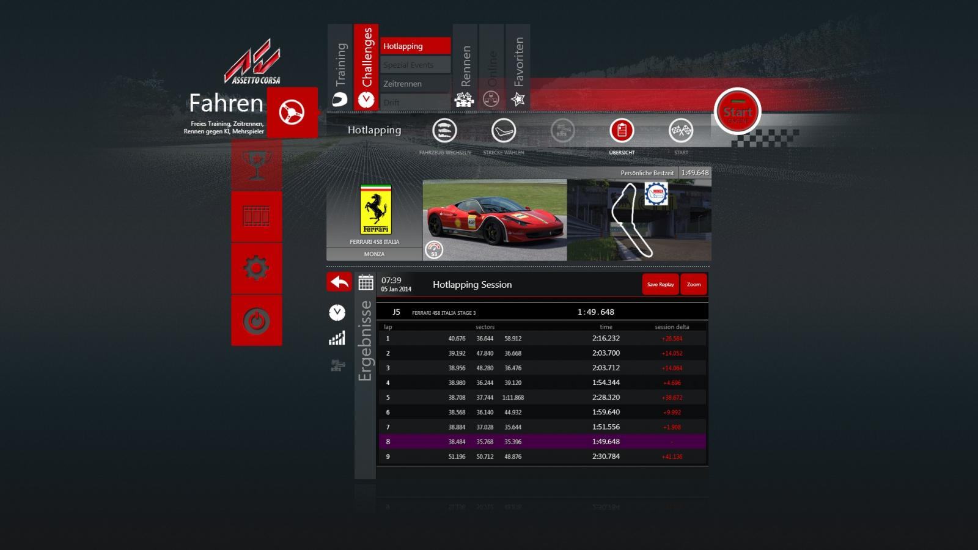The width and height of the screenshot is (978, 550).
Task: Select lap 5 row with 2:28.320
Action: (542, 397)
